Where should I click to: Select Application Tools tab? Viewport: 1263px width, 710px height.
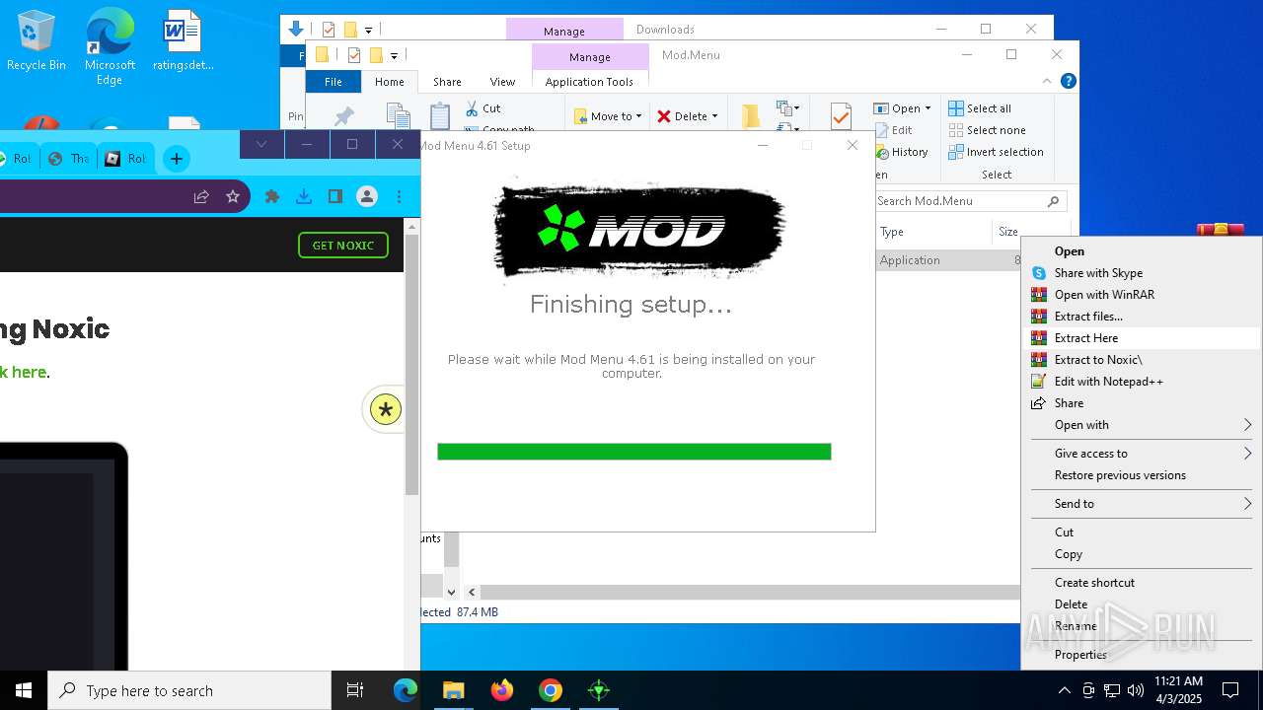589,82
